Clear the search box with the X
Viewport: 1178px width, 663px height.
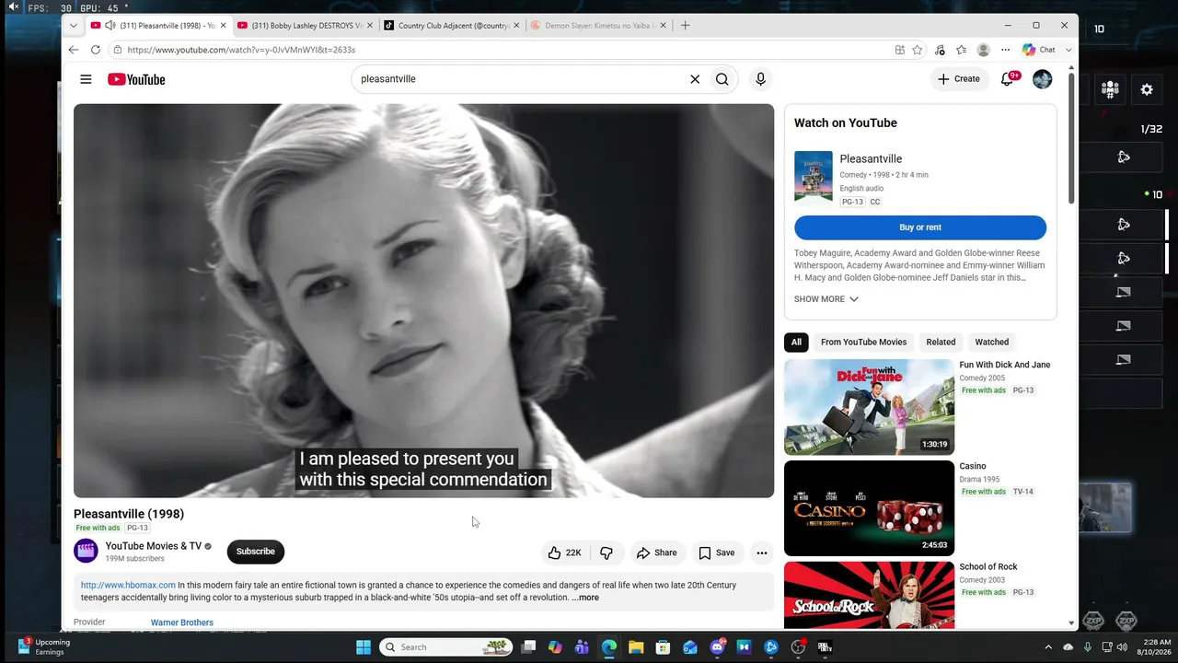(x=695, y=79)
